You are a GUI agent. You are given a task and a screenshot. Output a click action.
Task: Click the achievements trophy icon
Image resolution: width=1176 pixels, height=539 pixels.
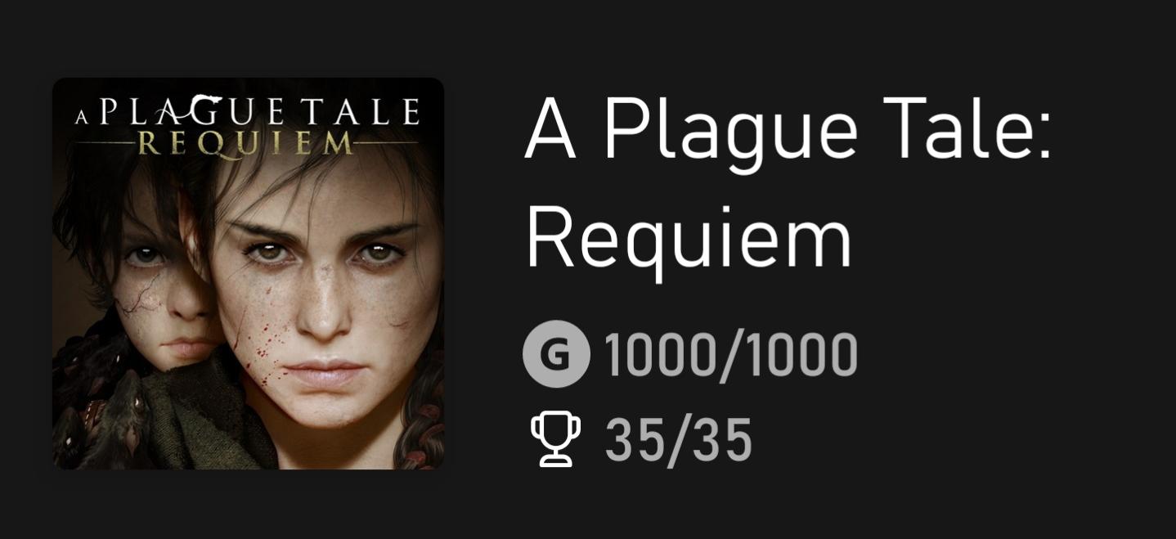click(556, 439)
